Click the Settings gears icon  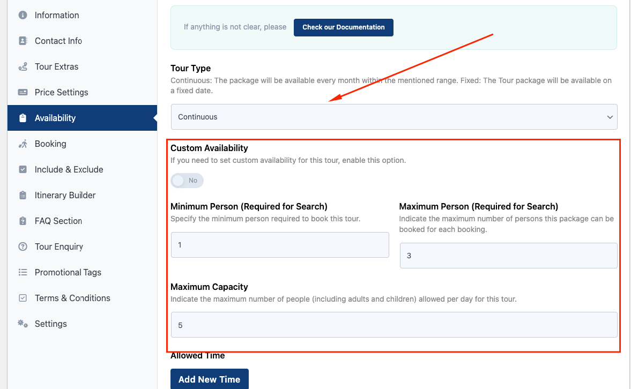tap(23, 324)
